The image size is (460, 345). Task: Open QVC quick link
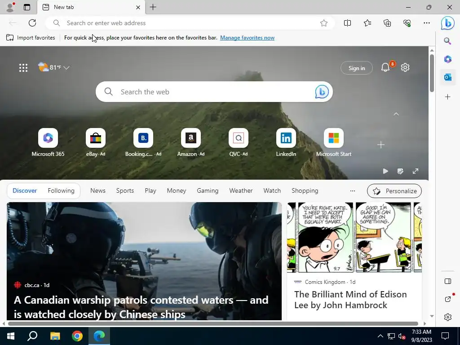(238, 142)
